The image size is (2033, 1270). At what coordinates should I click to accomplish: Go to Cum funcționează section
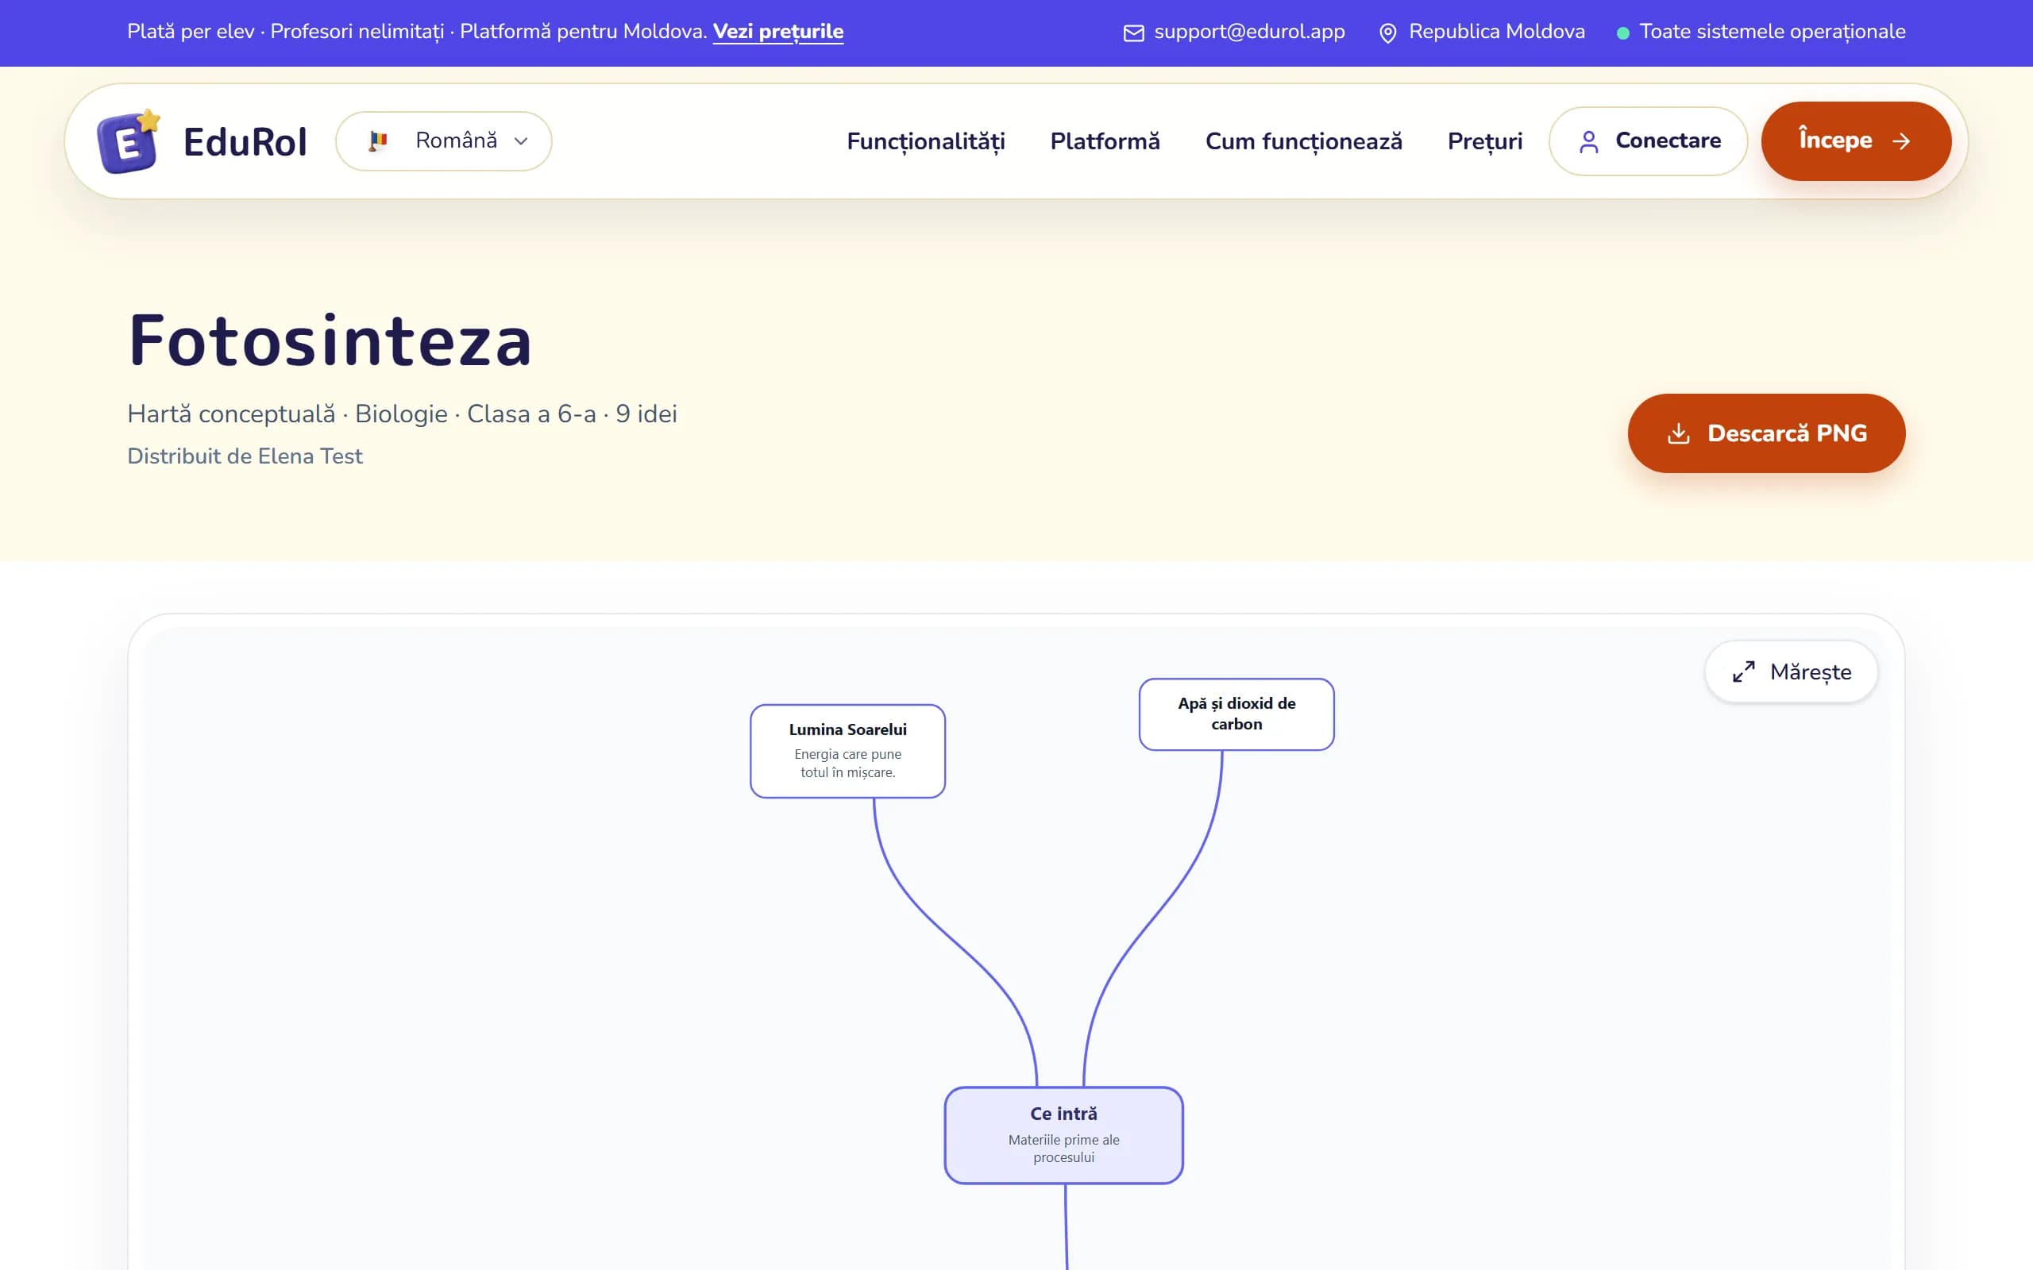(x=1304, y=141)
